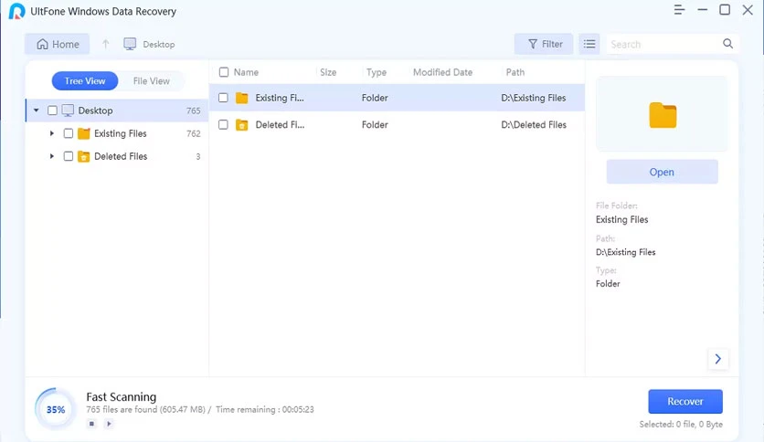Click the UltFone app logo icon
The width and height of the screenshot is (764, 442).
pos(17,11)
